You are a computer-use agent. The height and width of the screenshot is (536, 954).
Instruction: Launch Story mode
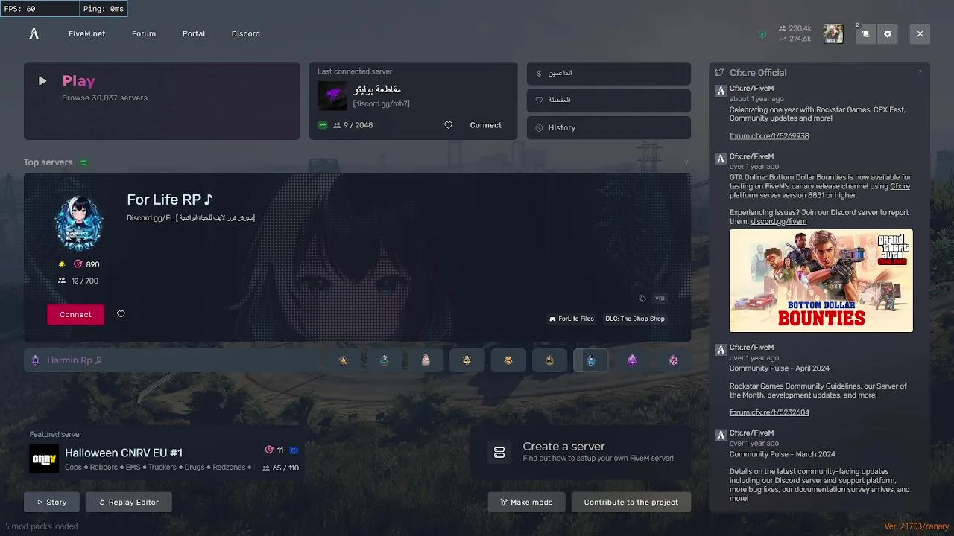[51, 502]
